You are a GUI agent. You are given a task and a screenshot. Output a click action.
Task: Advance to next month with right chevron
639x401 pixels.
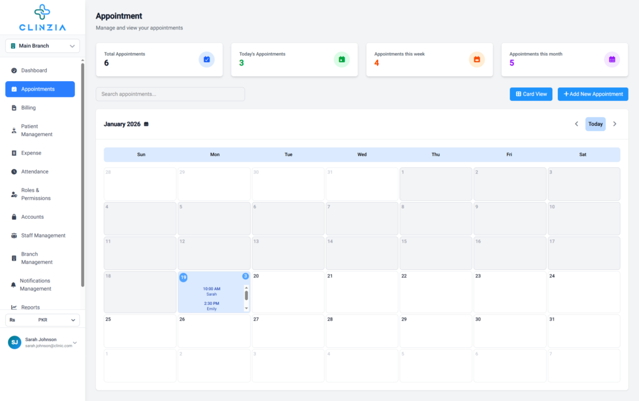click(615, 124)
